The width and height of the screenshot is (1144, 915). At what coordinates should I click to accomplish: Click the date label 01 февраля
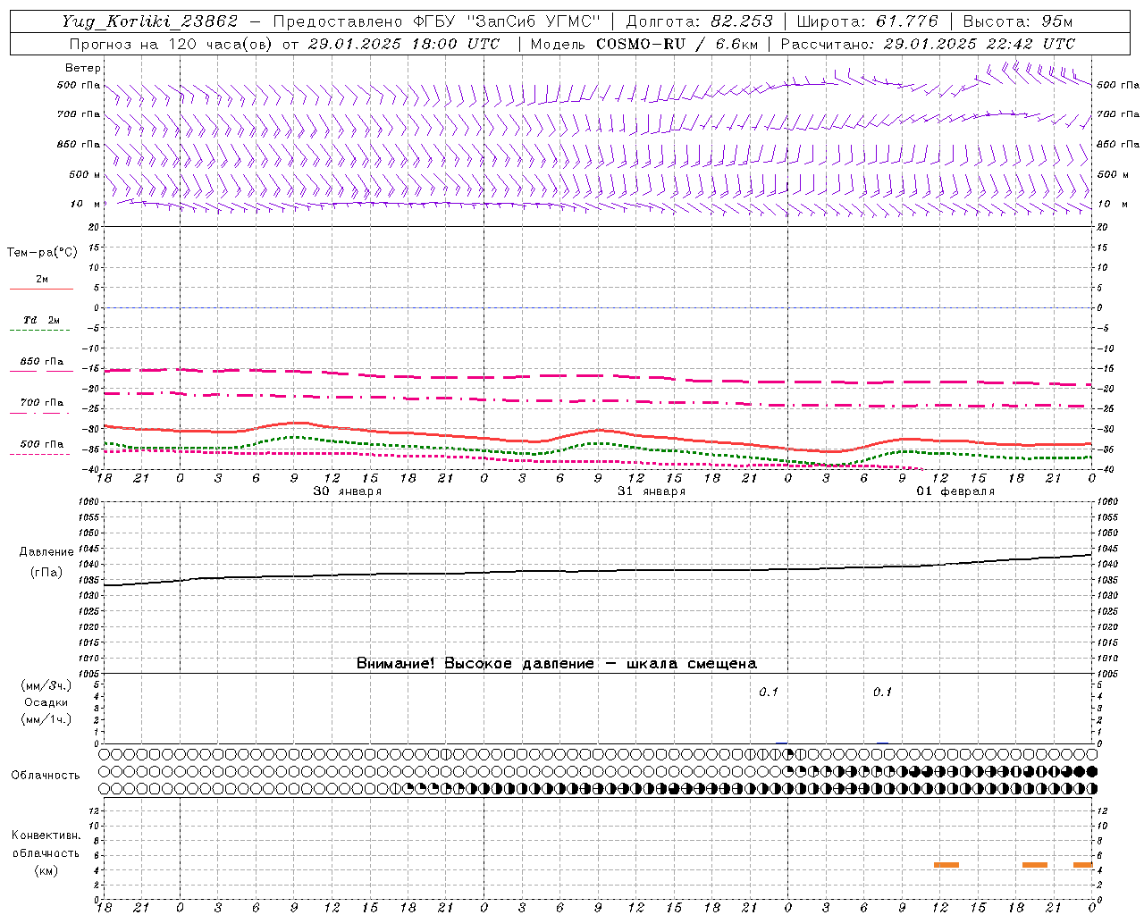[955, 491]
